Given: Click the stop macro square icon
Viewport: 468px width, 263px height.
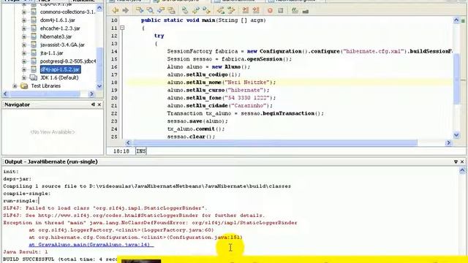Looking at the screenshot, I should click(280, 10).
